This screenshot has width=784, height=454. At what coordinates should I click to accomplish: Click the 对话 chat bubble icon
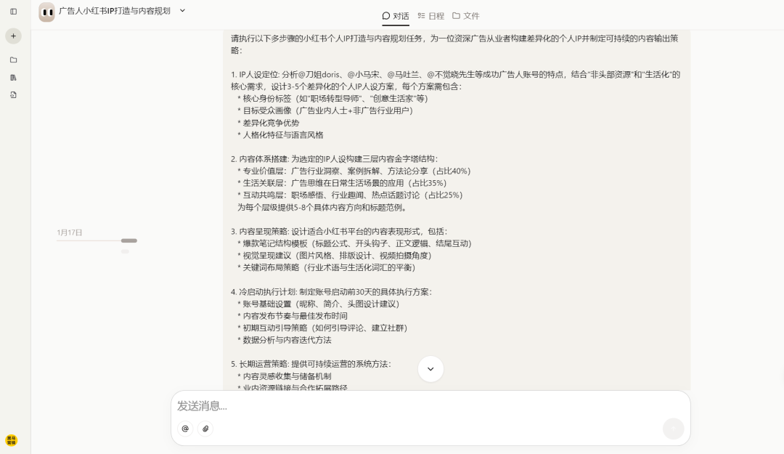tap(385, 15)
